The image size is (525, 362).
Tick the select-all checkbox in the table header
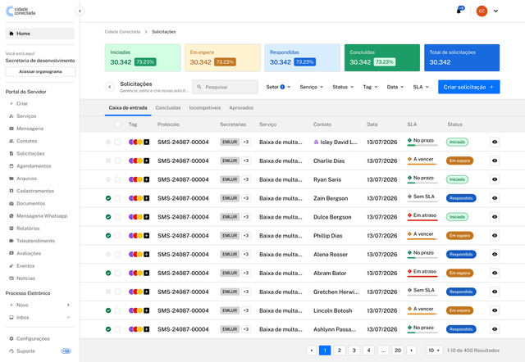[117, 124]
